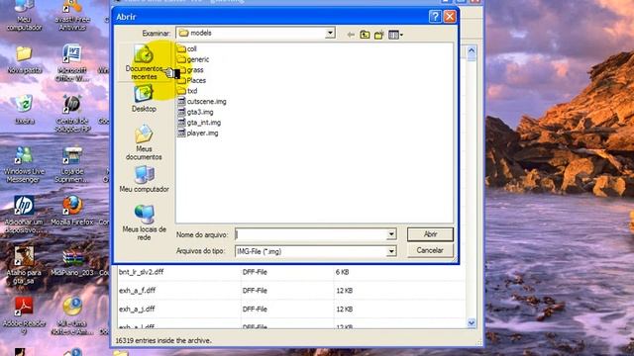Select the cutscene.img file
The height and width of the screenshot is (356, 634).
(202, 101)
